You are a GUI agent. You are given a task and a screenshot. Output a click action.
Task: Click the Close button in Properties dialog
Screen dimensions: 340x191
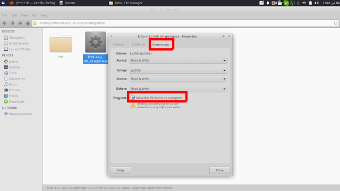(x=219, y=170)
